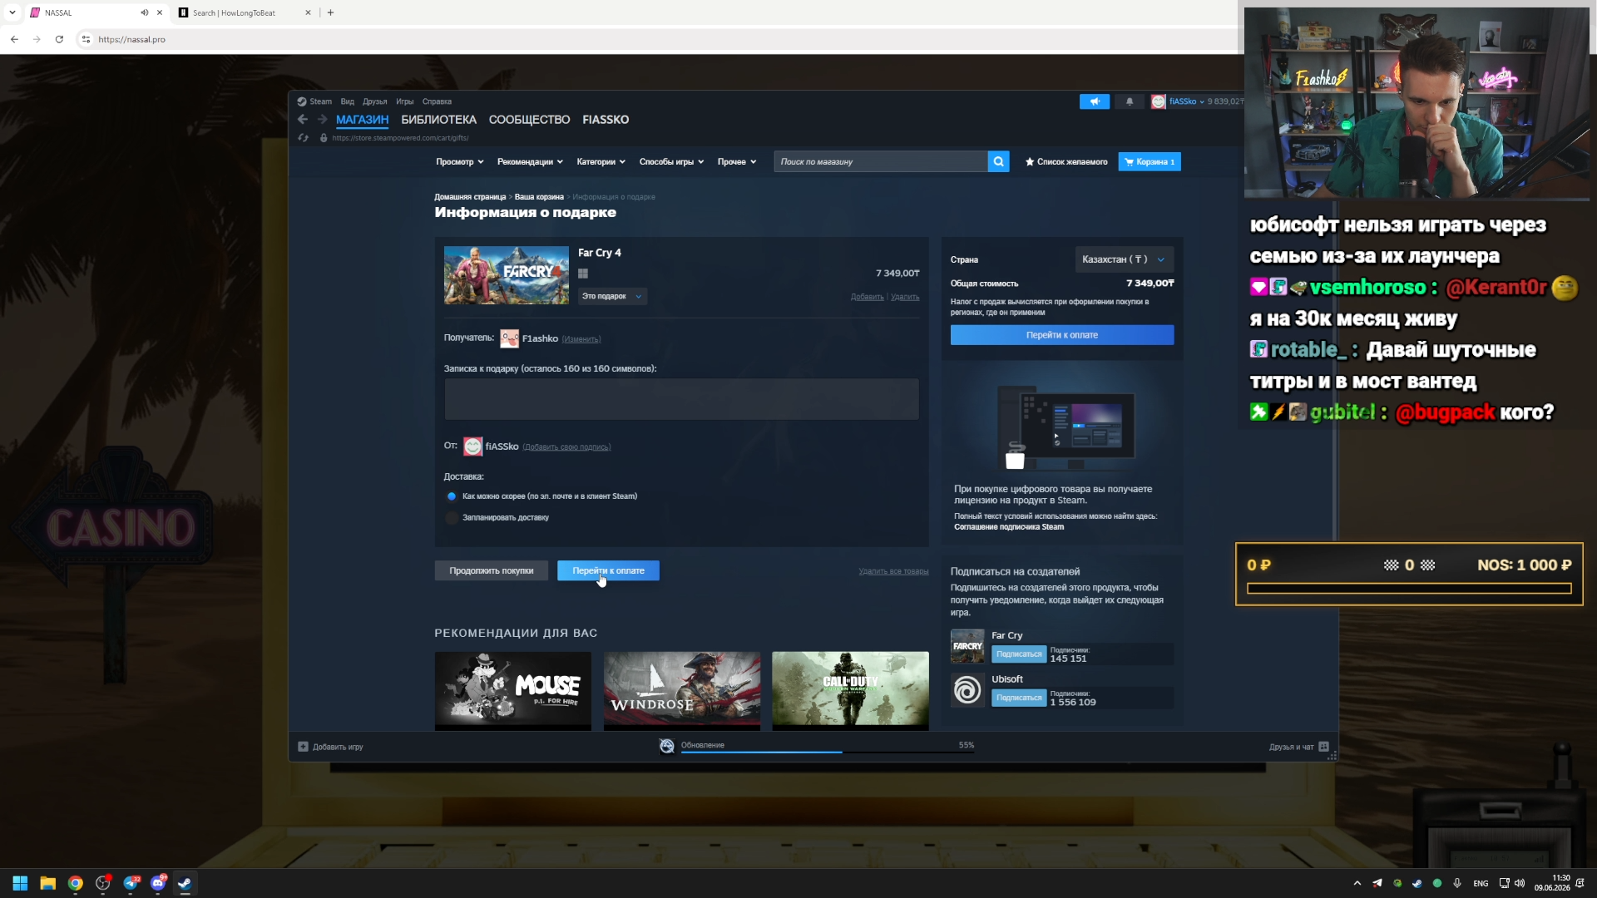1597x898 pixels.
Task: Click the fiASSko avatar in Steam header
Action: [x=1159, y=101]
